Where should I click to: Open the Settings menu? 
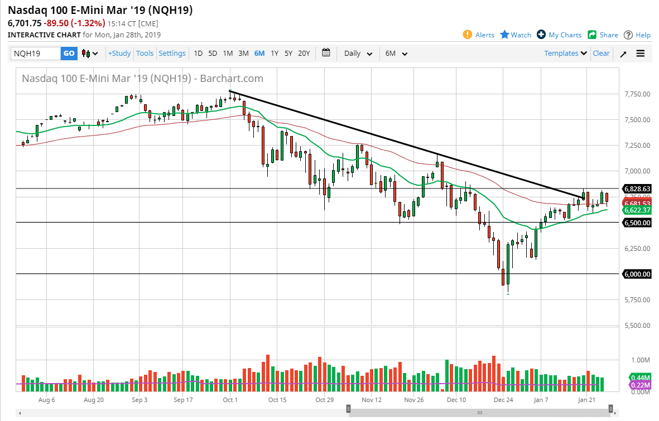[x=172, y=53]
